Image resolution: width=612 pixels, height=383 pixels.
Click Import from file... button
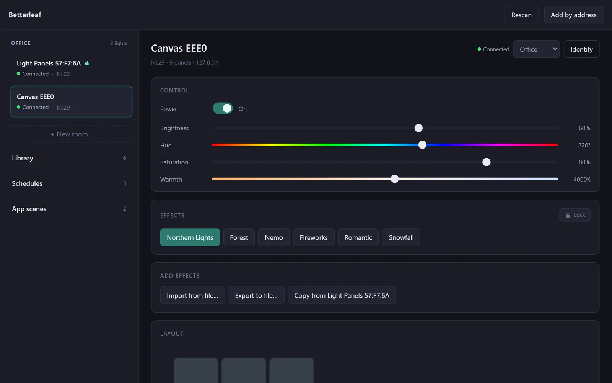(192, 295)
